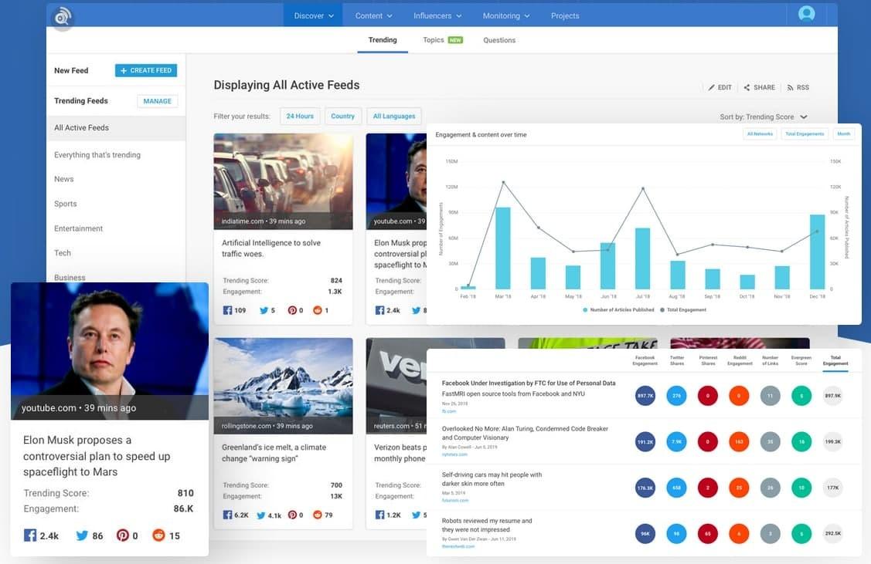
Task: Click Twitter icon showing 86 on enlarged Elon Musk card
Action: click(82, 535)
